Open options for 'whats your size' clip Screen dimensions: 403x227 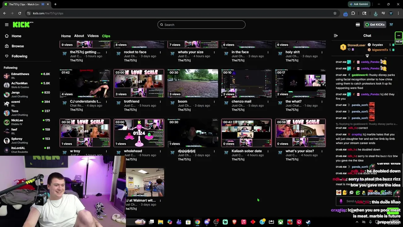coord(214,52)
